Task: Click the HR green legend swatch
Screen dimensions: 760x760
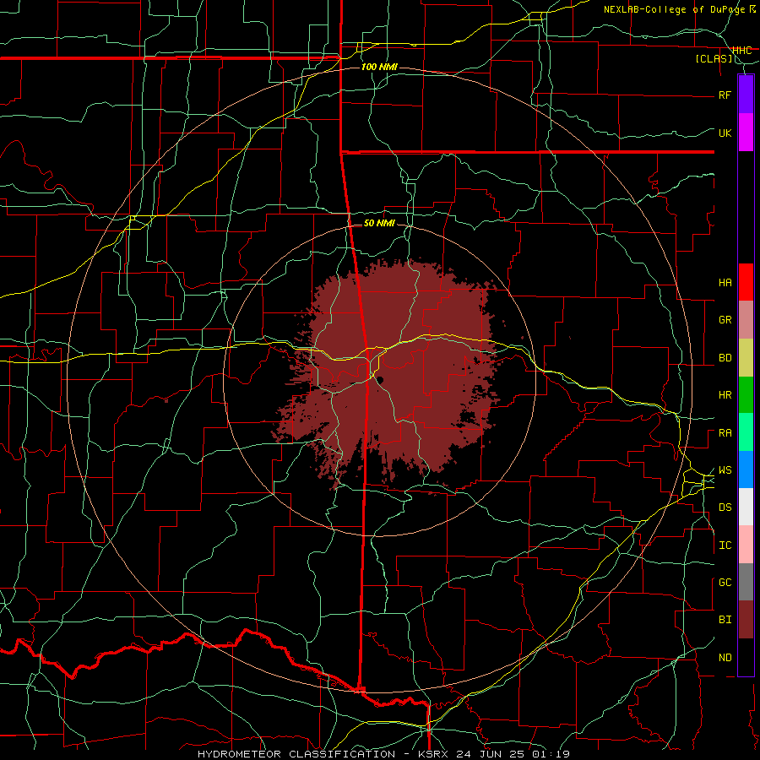Action: tap(746, 395)
